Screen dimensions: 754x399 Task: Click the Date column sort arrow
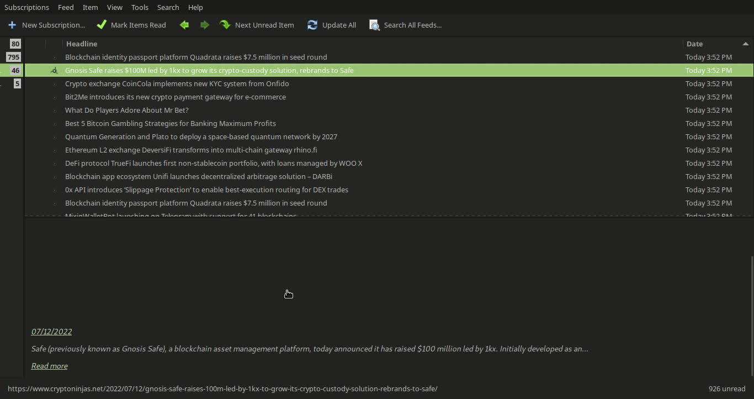(x=745, y=44)
